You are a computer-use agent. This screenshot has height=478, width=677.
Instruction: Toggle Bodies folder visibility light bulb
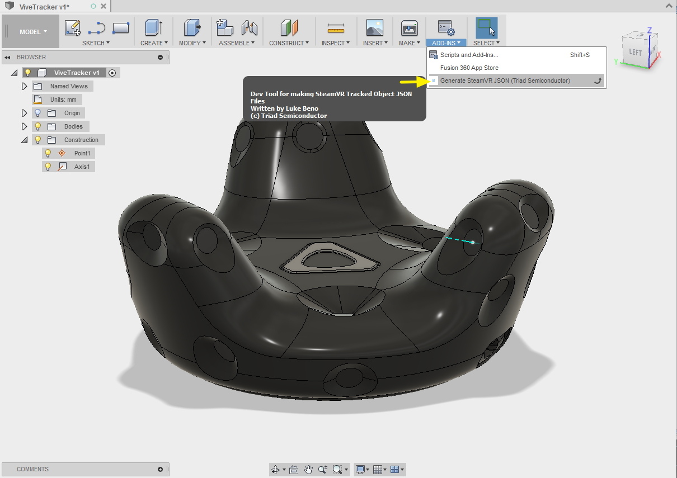(38, 126)
